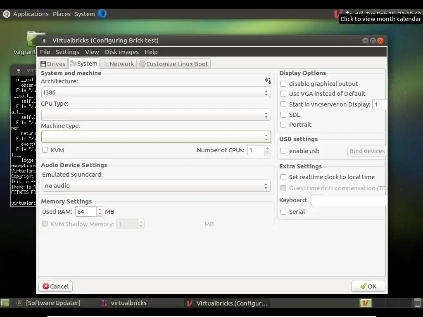Image resolution: width=423 pixels, height=317 pixels.
Task: Click the vncserver Display number field
Action: coord(380,104)
